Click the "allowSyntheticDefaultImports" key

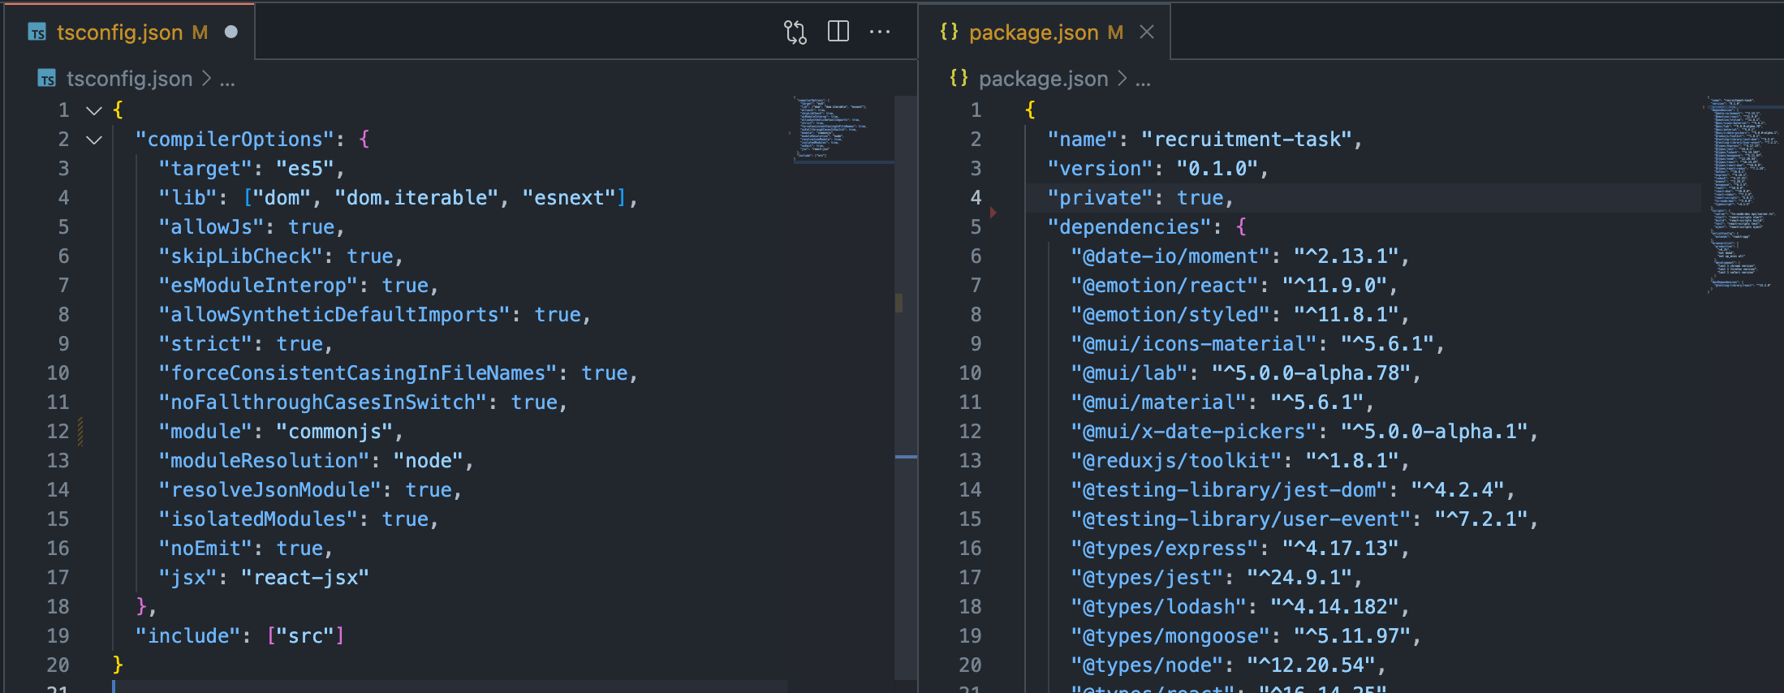pos(334,315)
